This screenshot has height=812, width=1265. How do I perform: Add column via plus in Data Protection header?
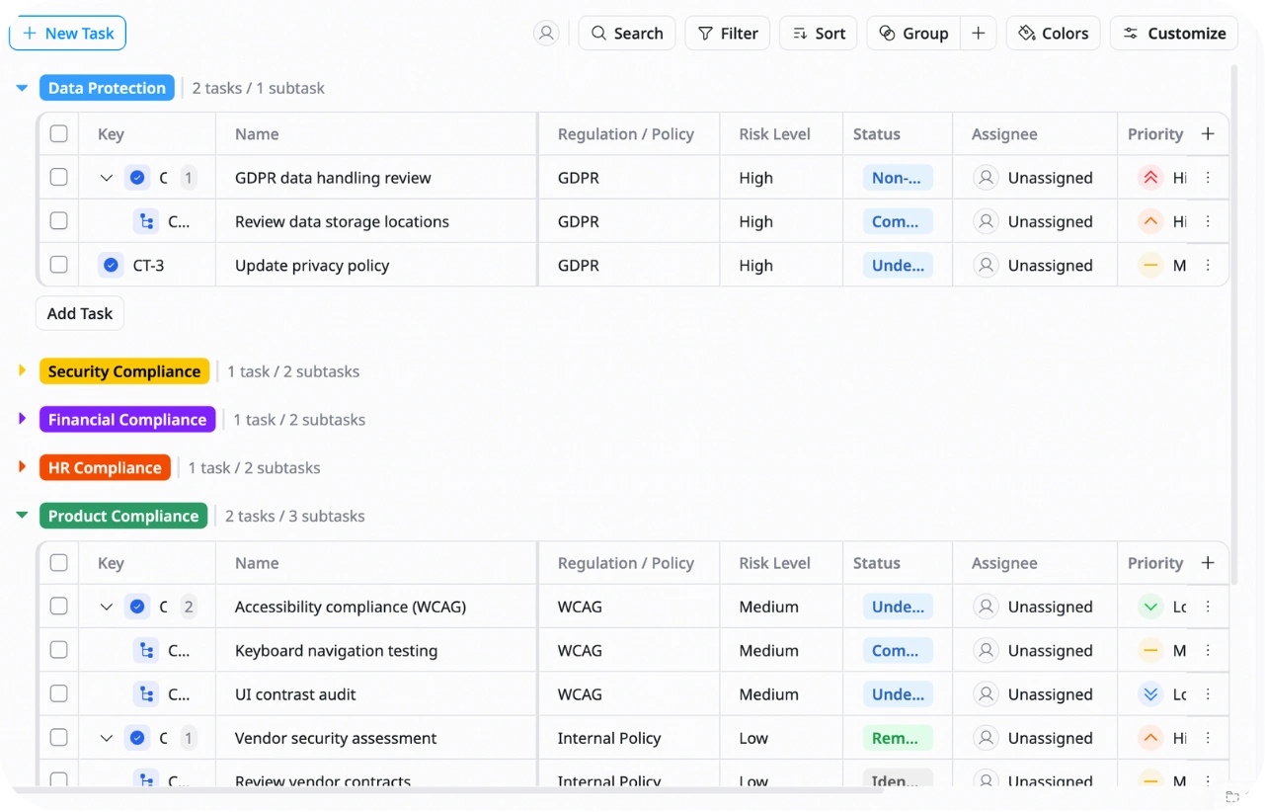coord(1208,134)
